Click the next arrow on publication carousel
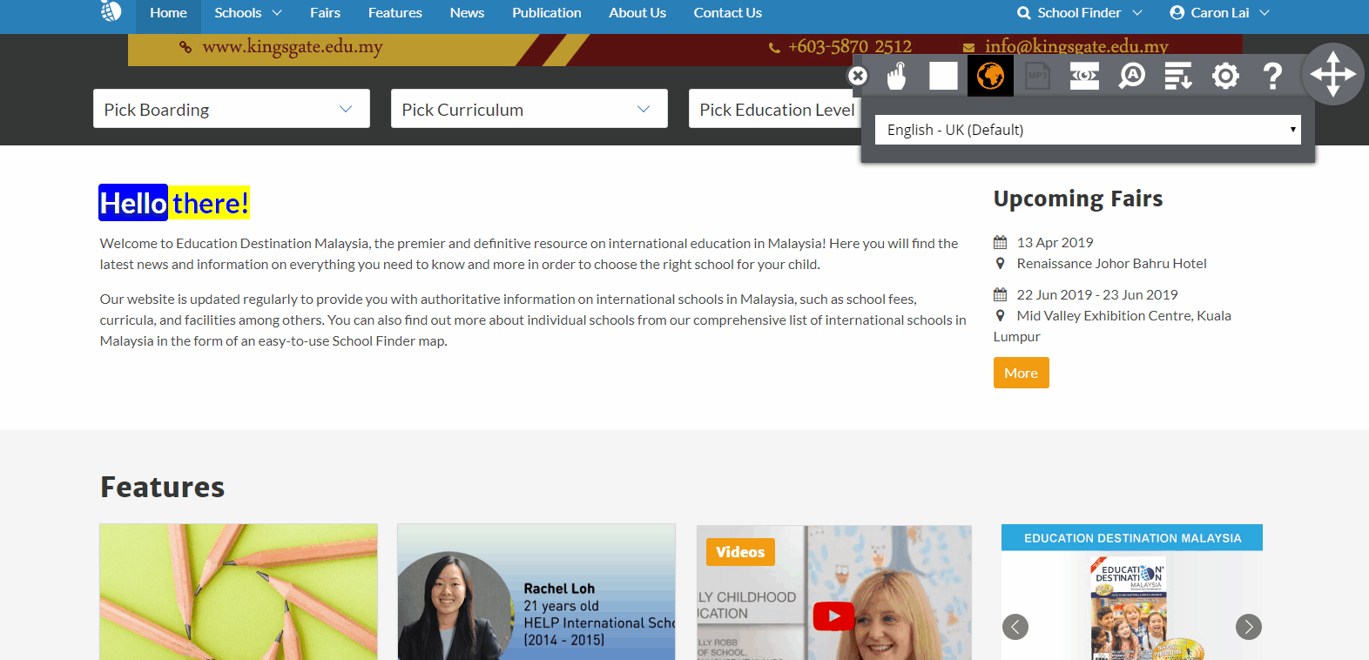This screenshot has height=660, width=1369. [x=1248, y=627]
